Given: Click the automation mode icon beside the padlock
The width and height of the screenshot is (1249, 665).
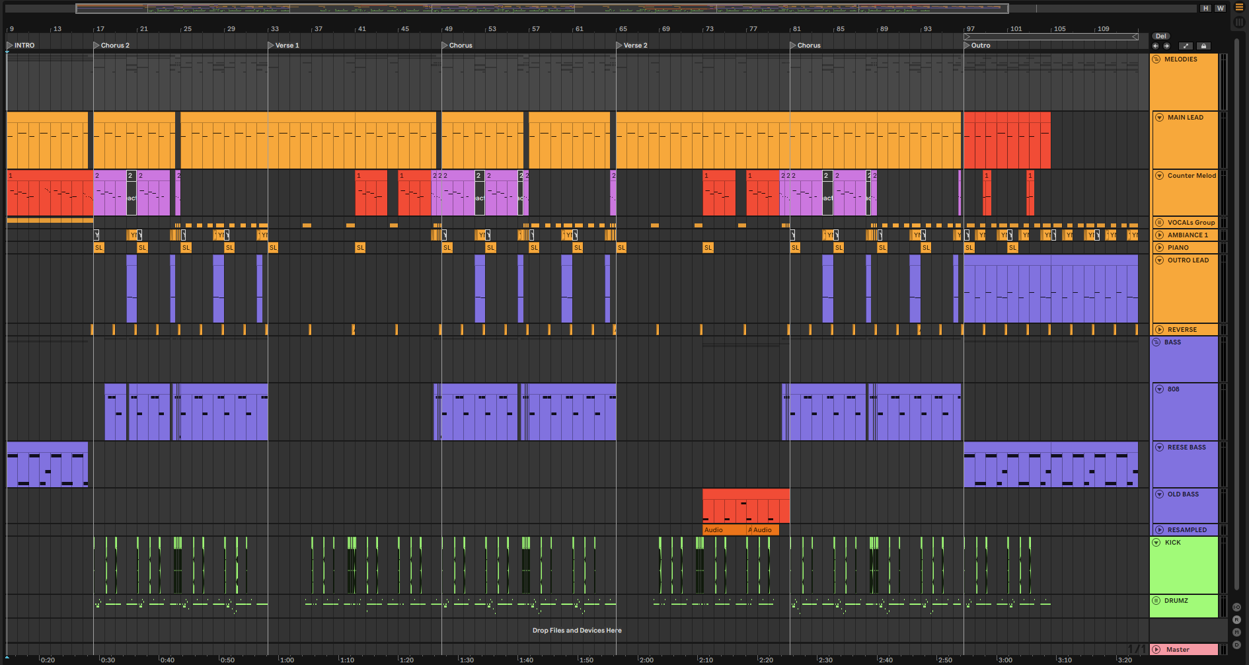Looking at the screenshot, I should click(x=1186, y=46).
